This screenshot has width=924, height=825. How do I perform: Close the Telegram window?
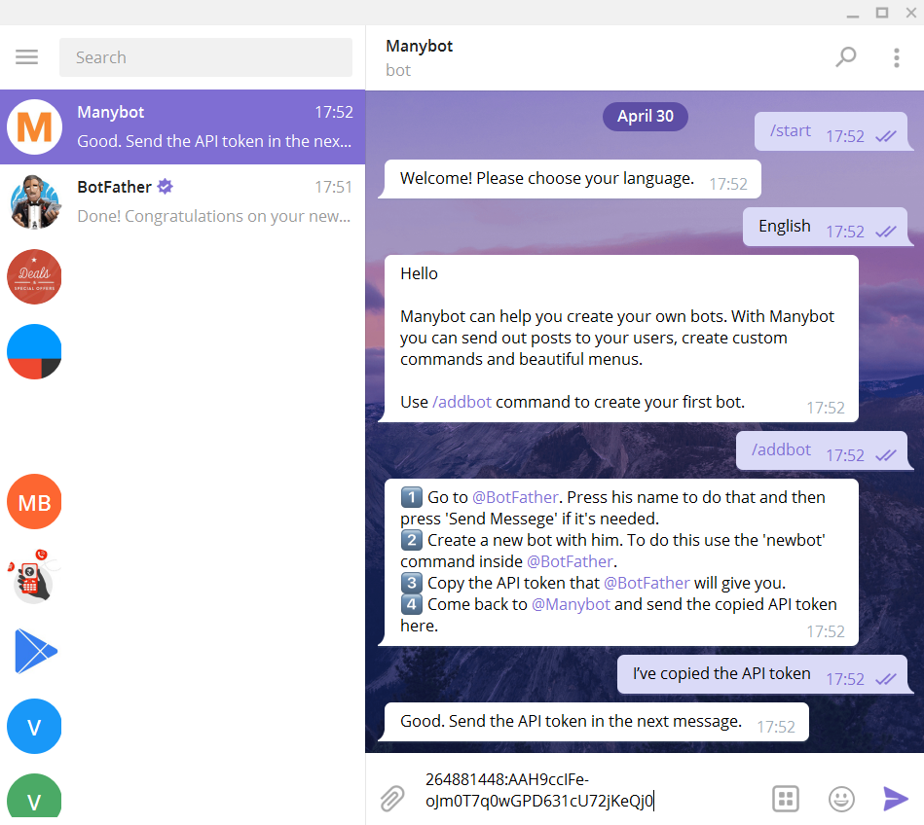[x=910, y=13]
